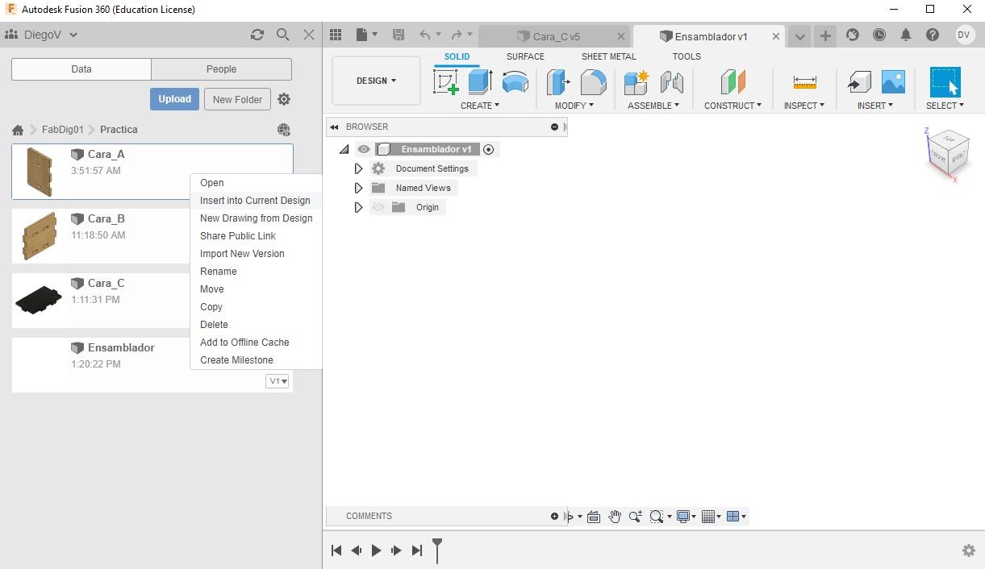985x569 pixels.
Task: Open the DESIGN workspace dropdown
Action: click(376, 81)
